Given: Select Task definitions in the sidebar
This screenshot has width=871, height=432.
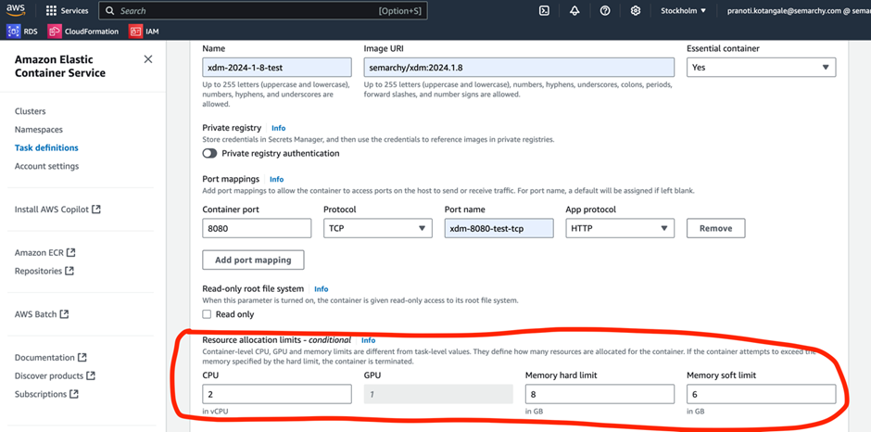Looking at the screenshot, I should tap(46, 148).
